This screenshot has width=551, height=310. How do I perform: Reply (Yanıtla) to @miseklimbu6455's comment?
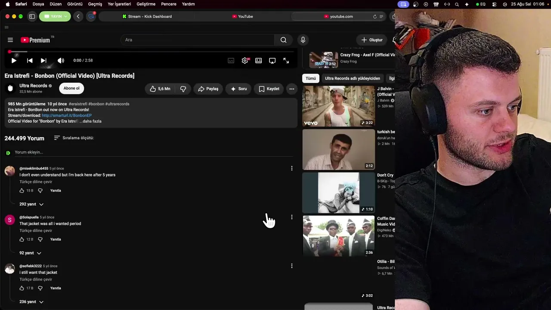pos(56,191)
